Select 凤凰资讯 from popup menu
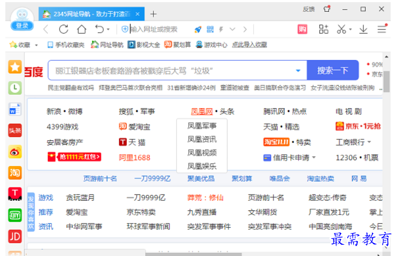 click(202, 139)
